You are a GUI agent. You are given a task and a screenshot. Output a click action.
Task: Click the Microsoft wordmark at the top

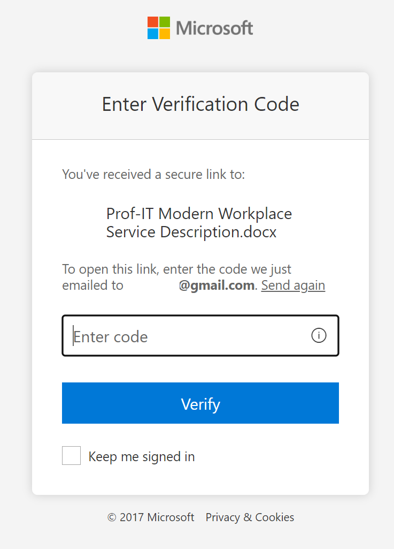pos(214,28)
